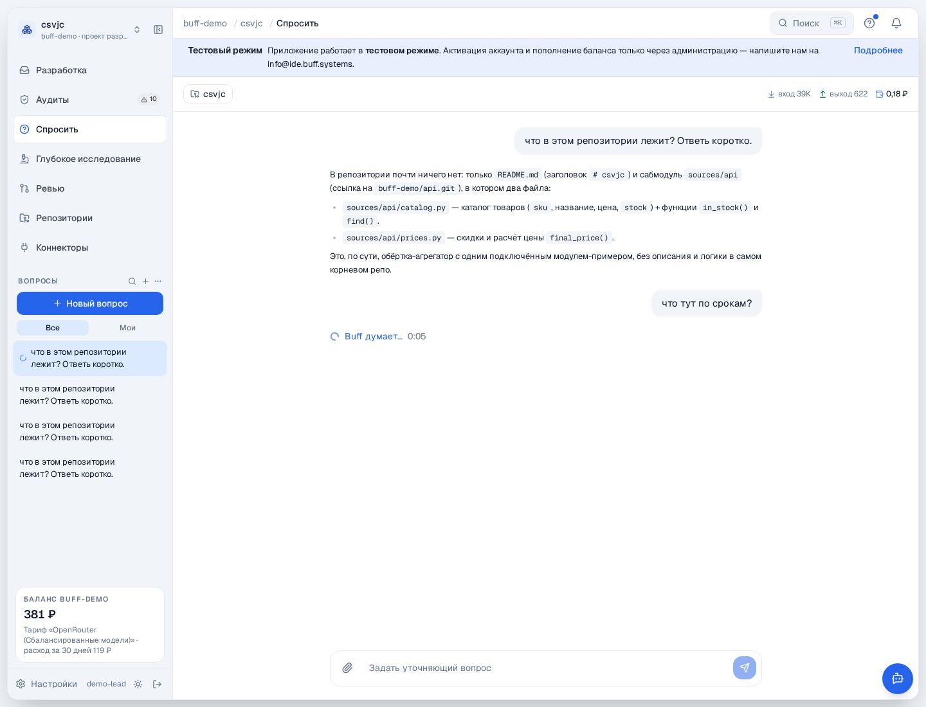Click the paperclip attach file icon

point(347,668)
